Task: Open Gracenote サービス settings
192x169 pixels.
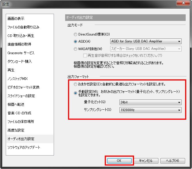Action: point(21,53)
